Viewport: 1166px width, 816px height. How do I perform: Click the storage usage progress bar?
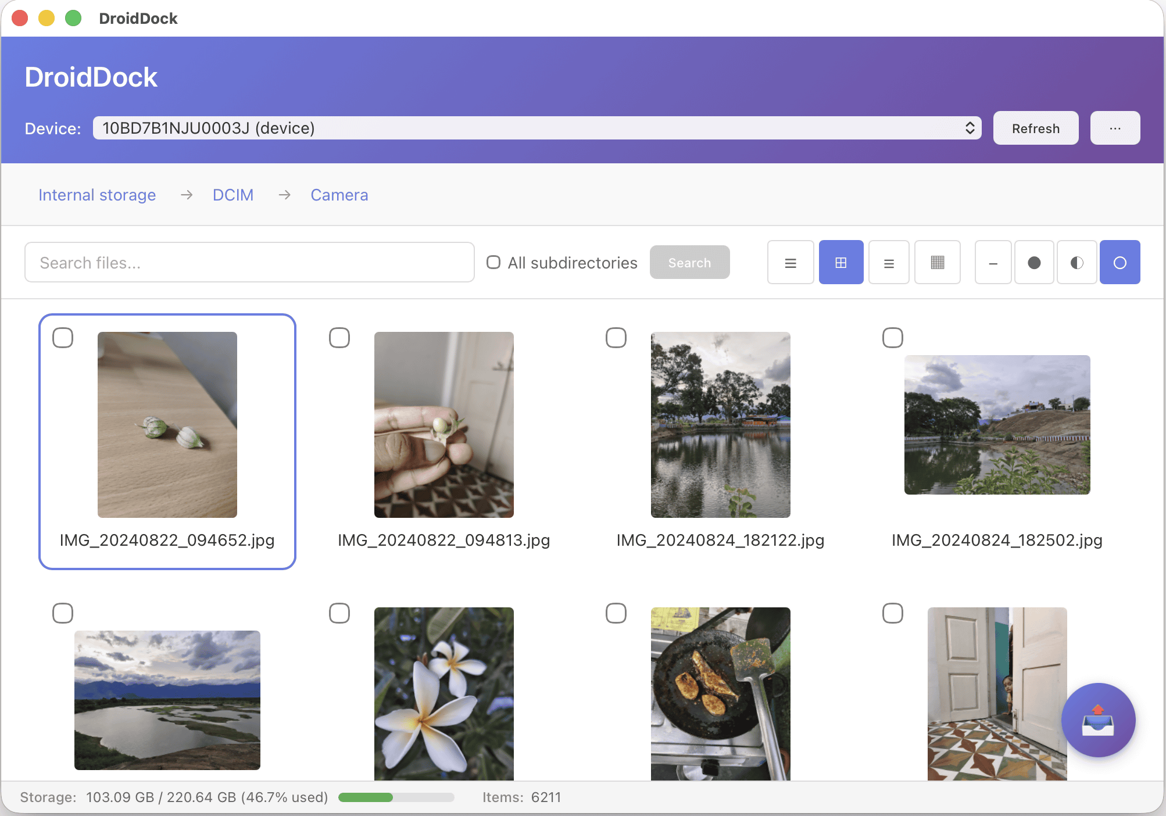pyautogui.click(x=396, y=797)
